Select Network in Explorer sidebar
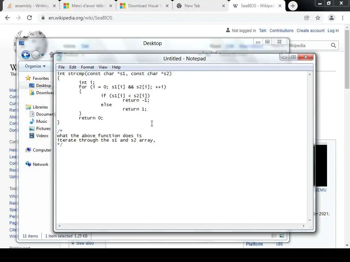 [40, 164]
